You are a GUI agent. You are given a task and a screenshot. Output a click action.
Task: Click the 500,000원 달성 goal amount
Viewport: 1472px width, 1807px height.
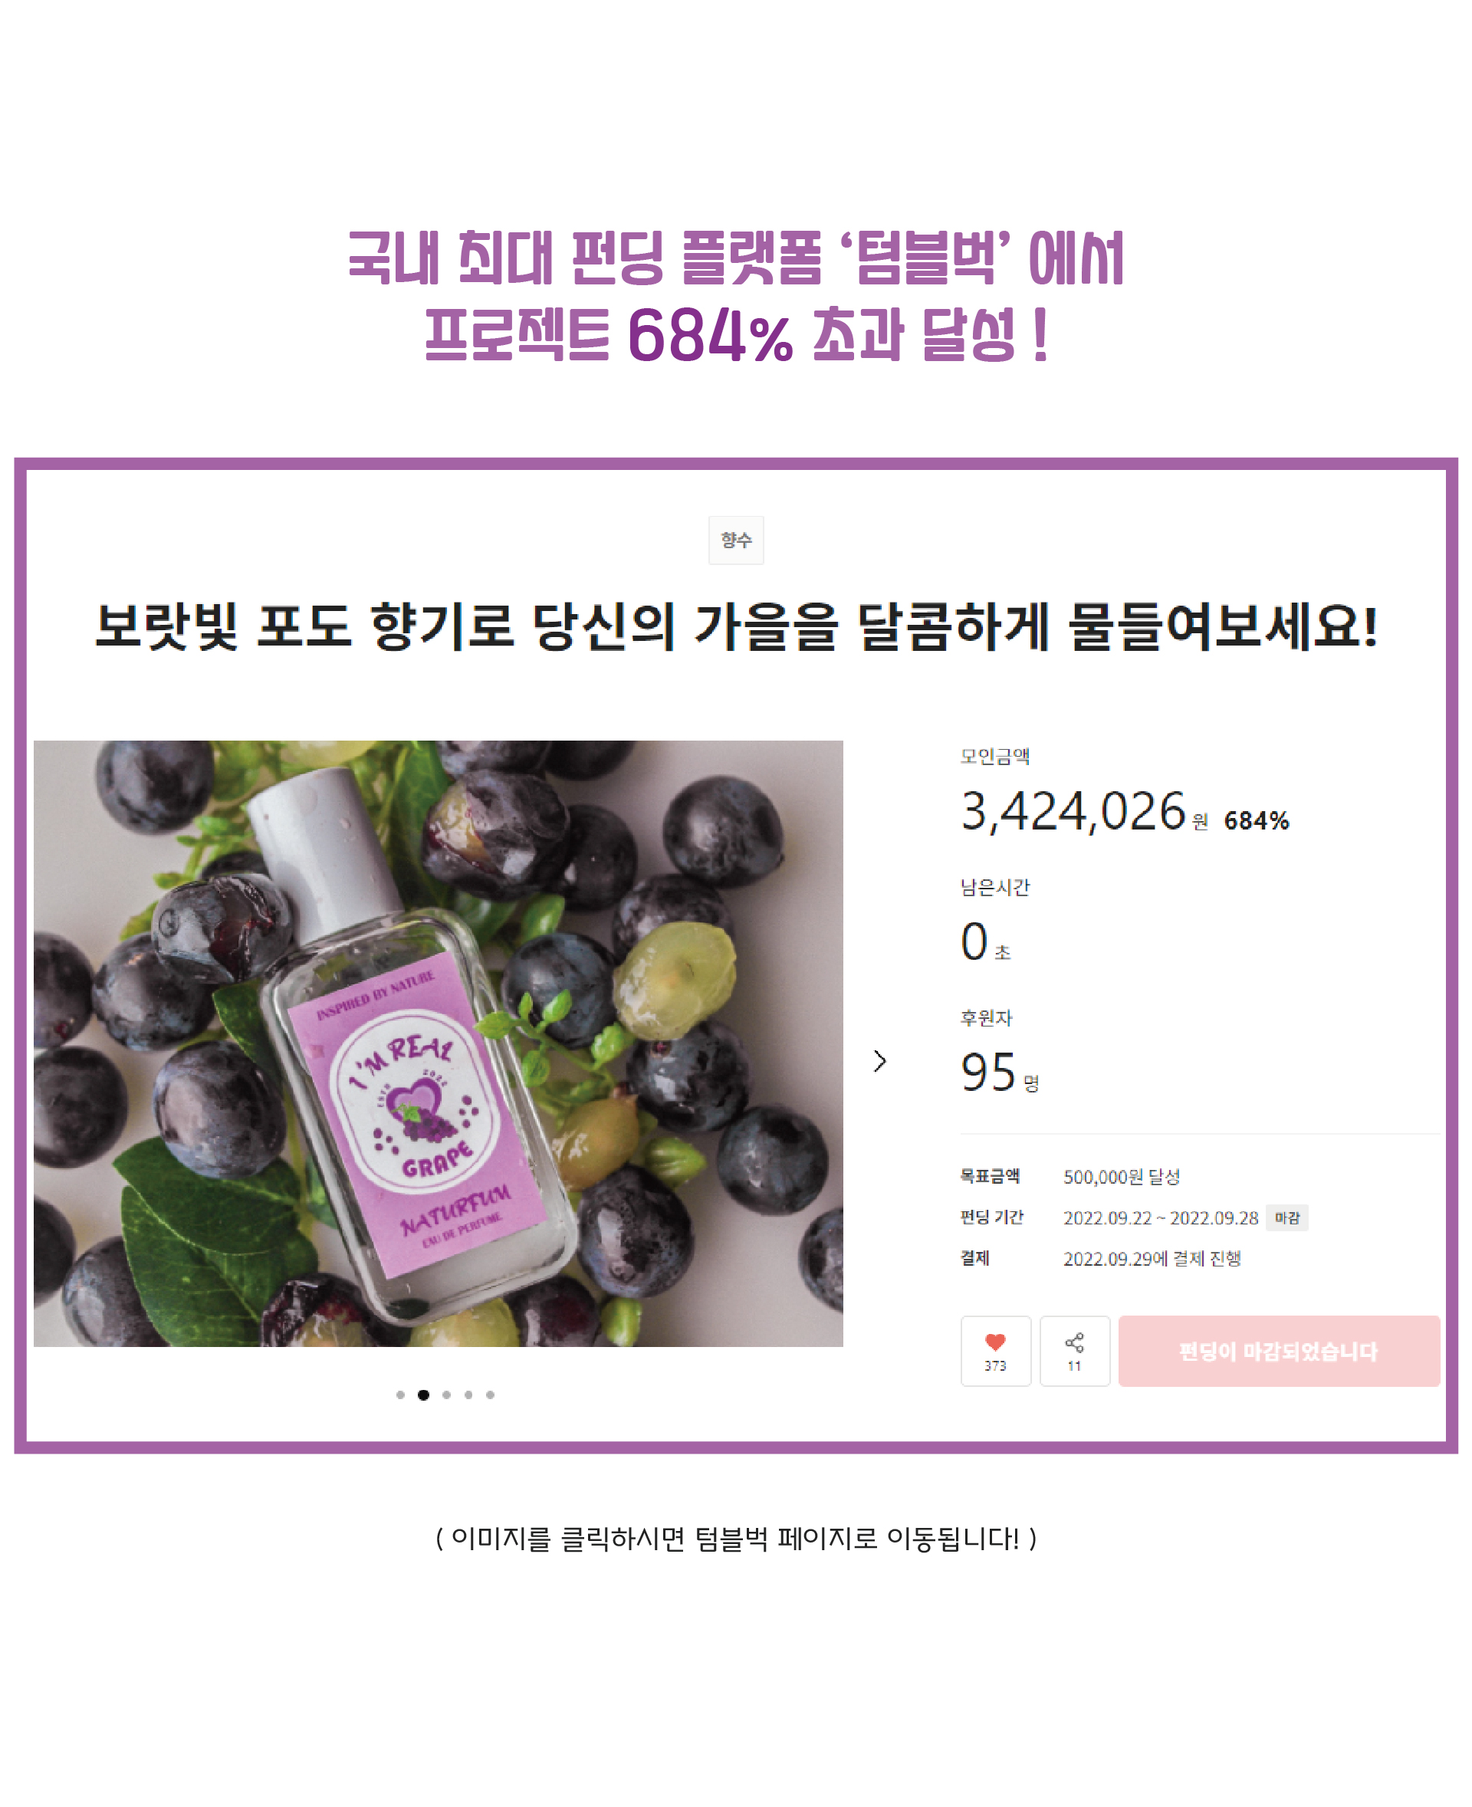pyautogui.click(x=1122, y=1177)
